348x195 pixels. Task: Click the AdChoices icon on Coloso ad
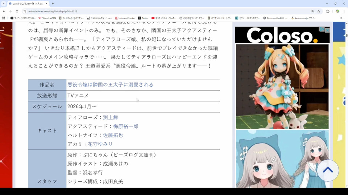pyautogui.click(x=322, y=29)
